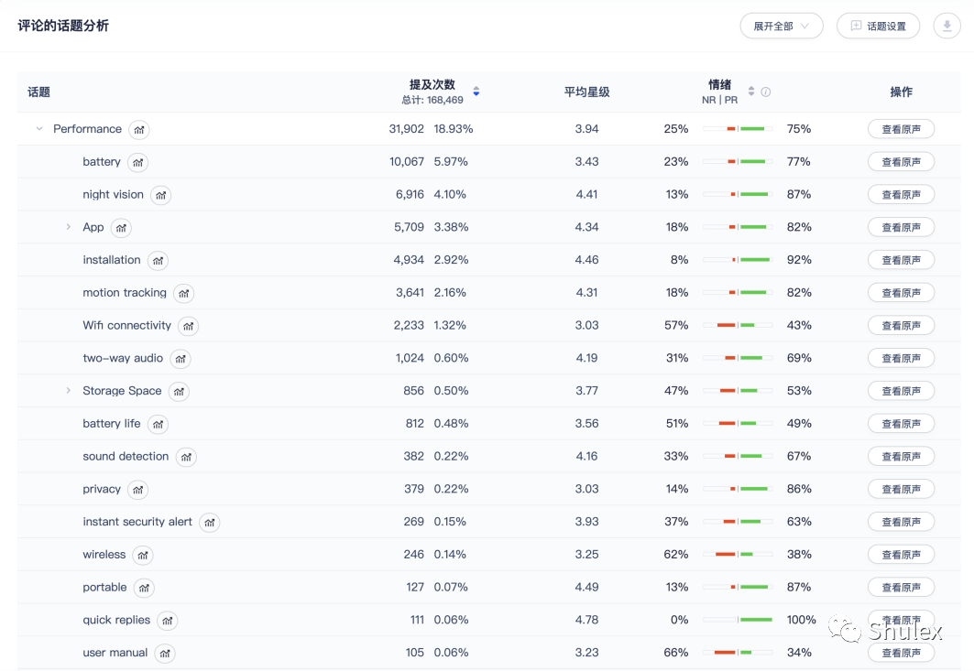Click the 操作 column header
974x671 pixels.
901,92
